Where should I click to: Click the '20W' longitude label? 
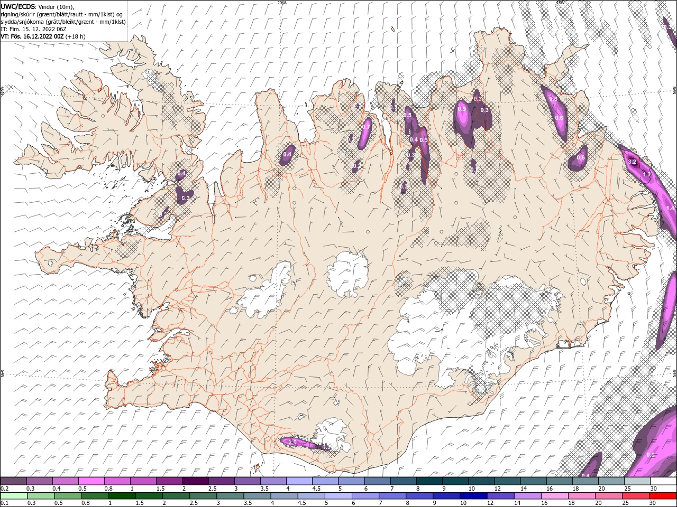[x=281, y=3]
